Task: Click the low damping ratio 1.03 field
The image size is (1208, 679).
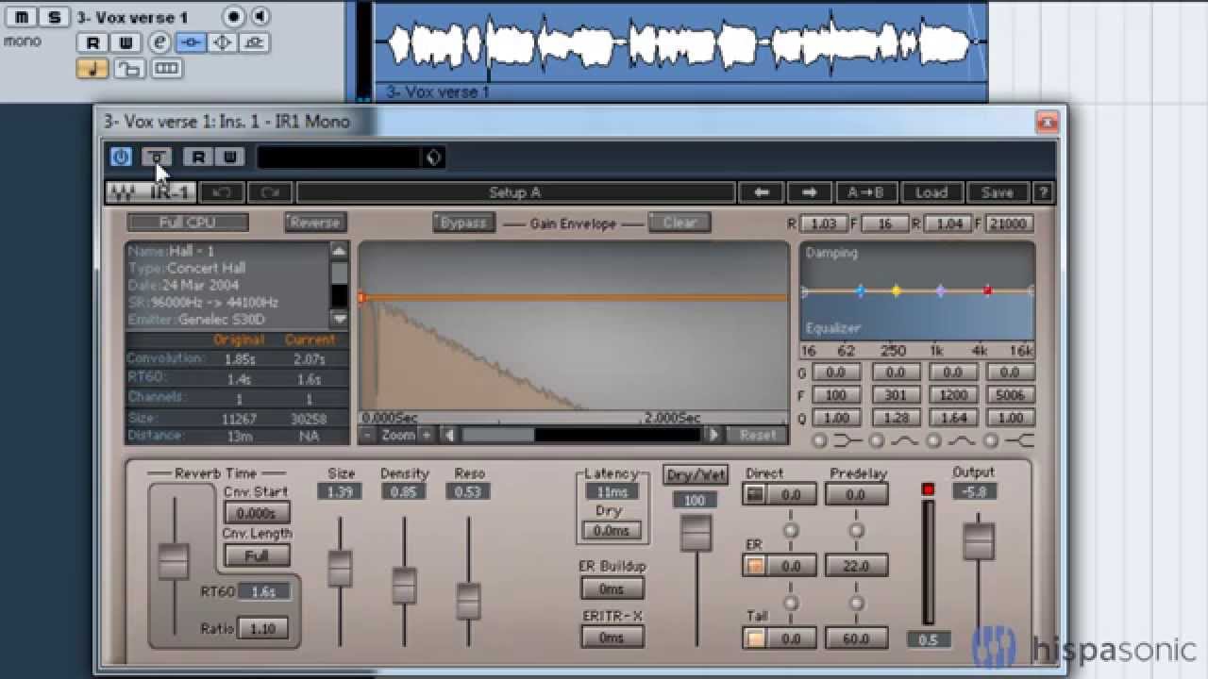Action: click(x=824, y=224)
